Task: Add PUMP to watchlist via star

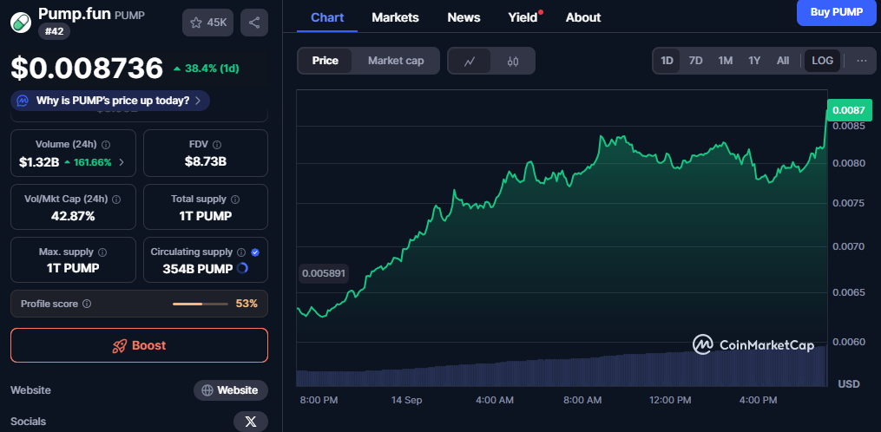Action: click(207, 23)
